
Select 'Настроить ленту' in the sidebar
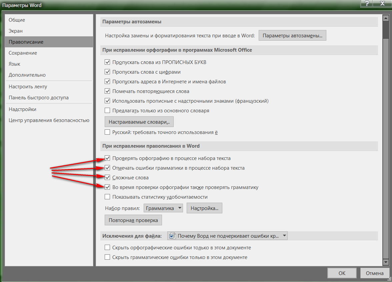pyautogui.click(x=28, y=87)
